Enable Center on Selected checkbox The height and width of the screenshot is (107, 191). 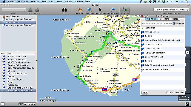point(167,93)
